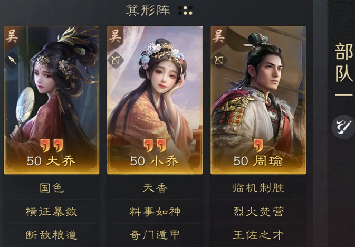Select the 烈火焚营 skill entry
The height and width of the screenshot is (247, 355).
pos(258,212)
